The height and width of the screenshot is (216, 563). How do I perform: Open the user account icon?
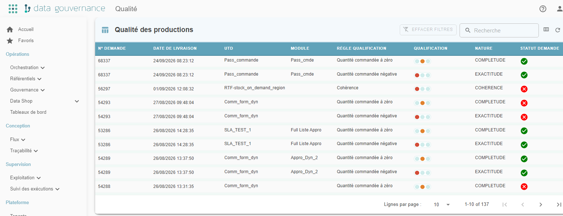559,9
